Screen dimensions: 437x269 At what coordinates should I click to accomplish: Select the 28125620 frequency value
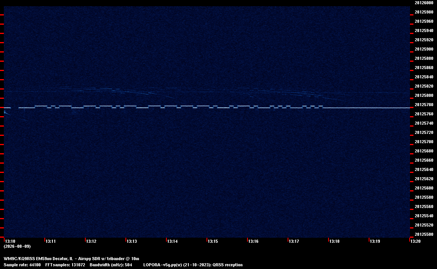click(x=424, y=179)
